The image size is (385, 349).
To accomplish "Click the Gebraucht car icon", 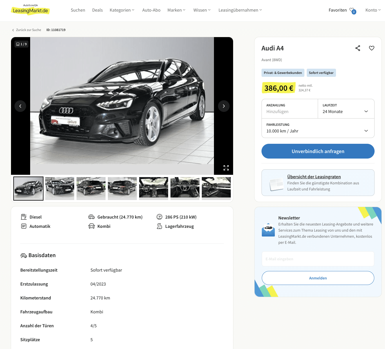I will click(x=92, y=217).
